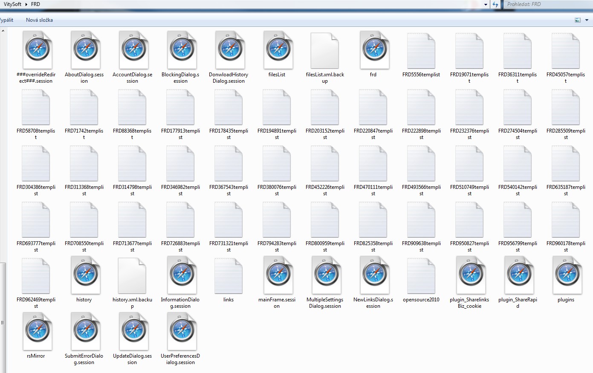
Task: Select the filesList Safari document icon
Action: (277, 50)
